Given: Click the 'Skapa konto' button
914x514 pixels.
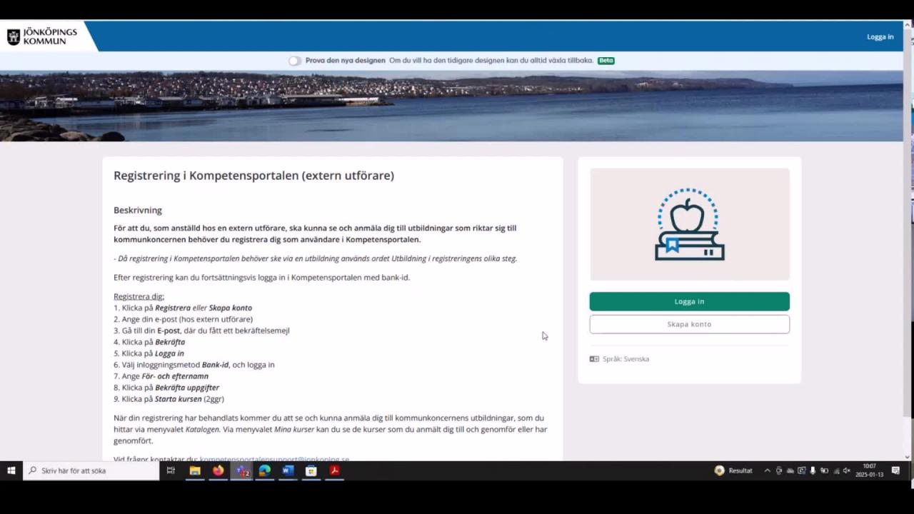Looking at the screenshot, I should [689, 324].
